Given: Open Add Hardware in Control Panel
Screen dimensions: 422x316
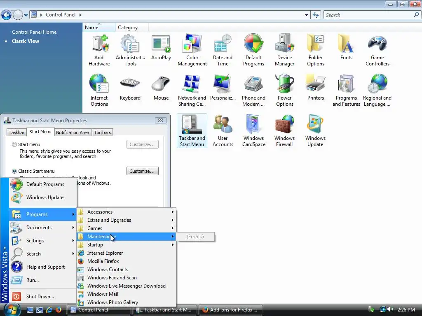Looking at the screenshot, I should 99,51.
